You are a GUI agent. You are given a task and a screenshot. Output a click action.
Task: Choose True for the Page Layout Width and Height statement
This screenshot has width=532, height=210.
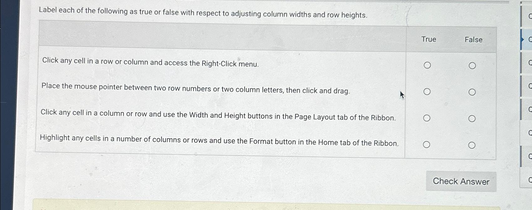[x=427, y=118]
